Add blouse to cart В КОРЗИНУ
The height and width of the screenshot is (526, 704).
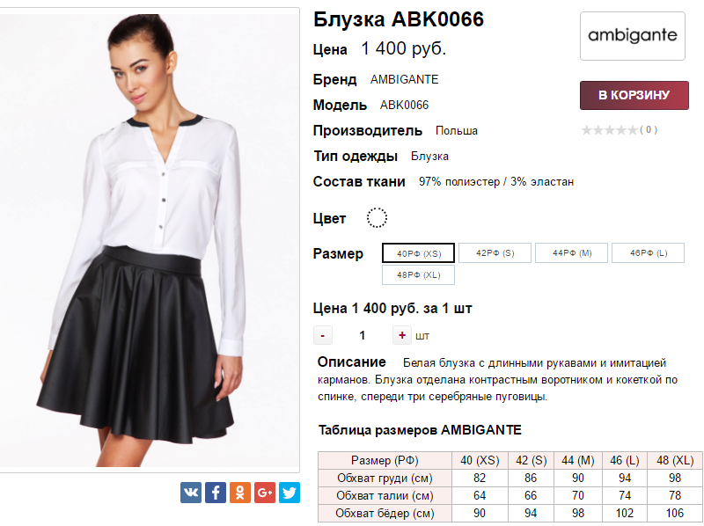pyautogui.click(x=634, y=95)
